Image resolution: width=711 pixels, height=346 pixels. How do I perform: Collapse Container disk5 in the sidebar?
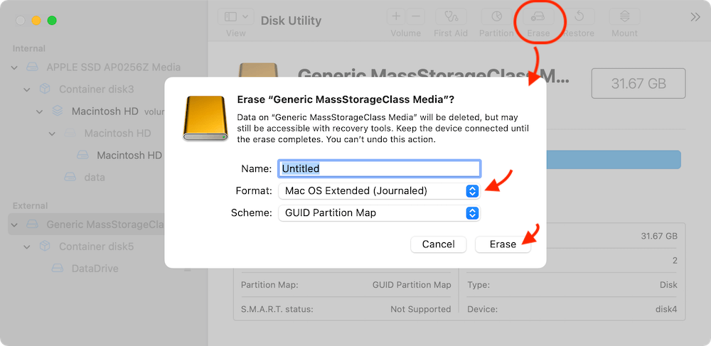click(27, 247)
